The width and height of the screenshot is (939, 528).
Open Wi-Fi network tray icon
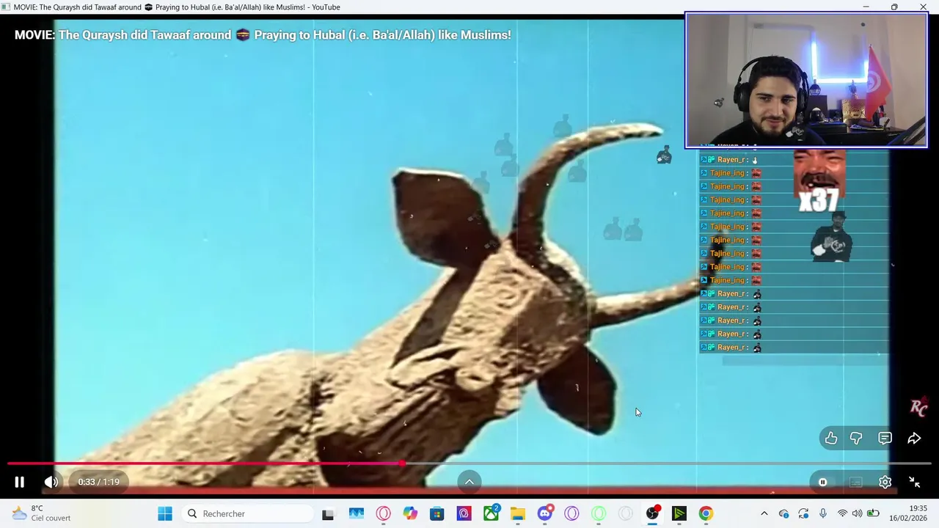pos(842,513)
